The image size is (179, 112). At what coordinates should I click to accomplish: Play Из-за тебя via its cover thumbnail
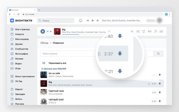click(44, 75)
